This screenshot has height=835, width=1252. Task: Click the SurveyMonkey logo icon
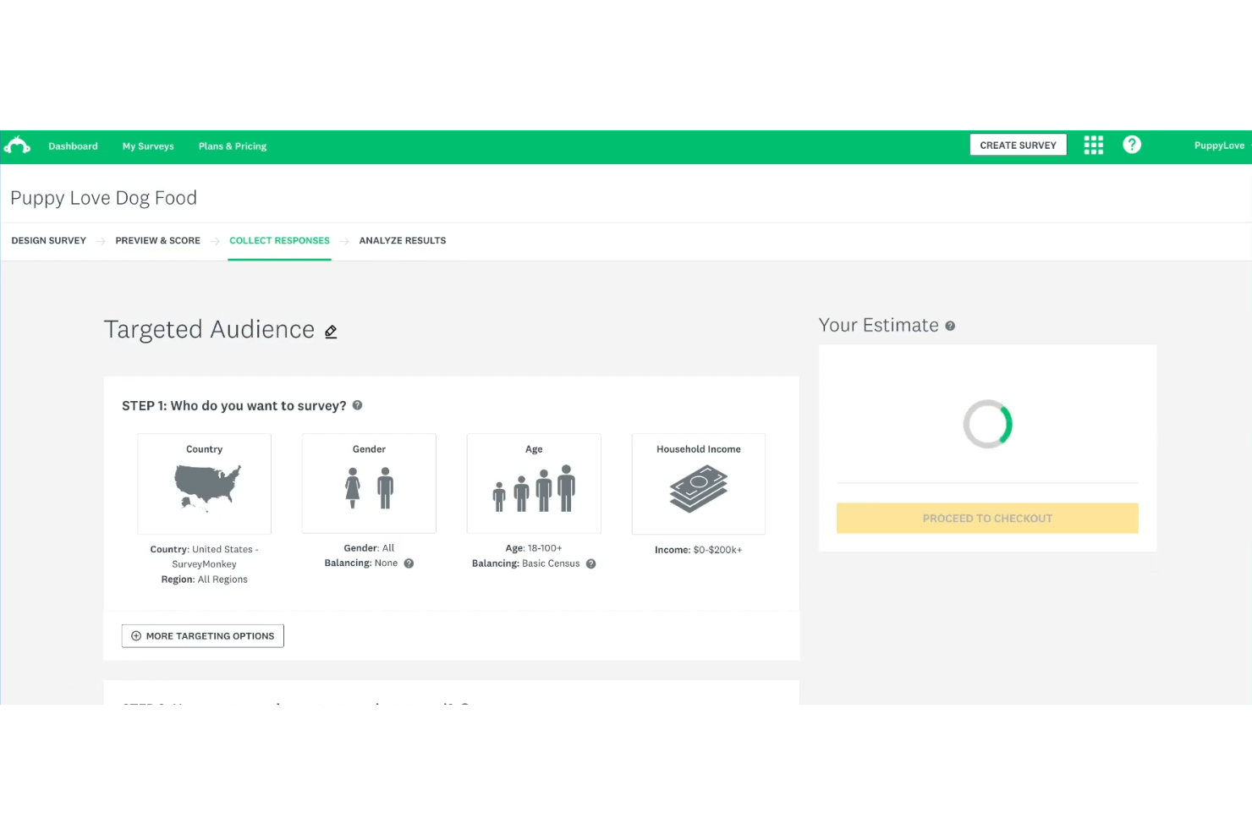coord(17,146)
